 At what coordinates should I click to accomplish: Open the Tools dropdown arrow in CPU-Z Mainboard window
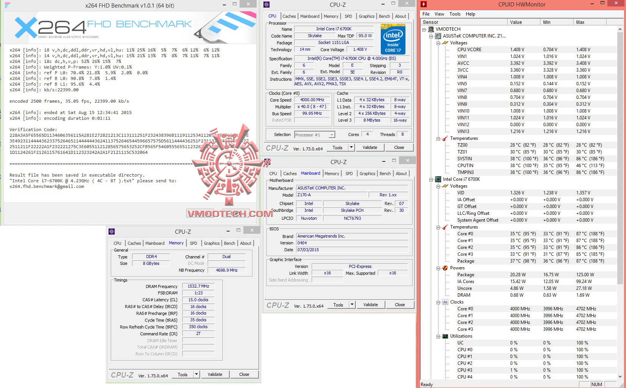click(352, 305)
